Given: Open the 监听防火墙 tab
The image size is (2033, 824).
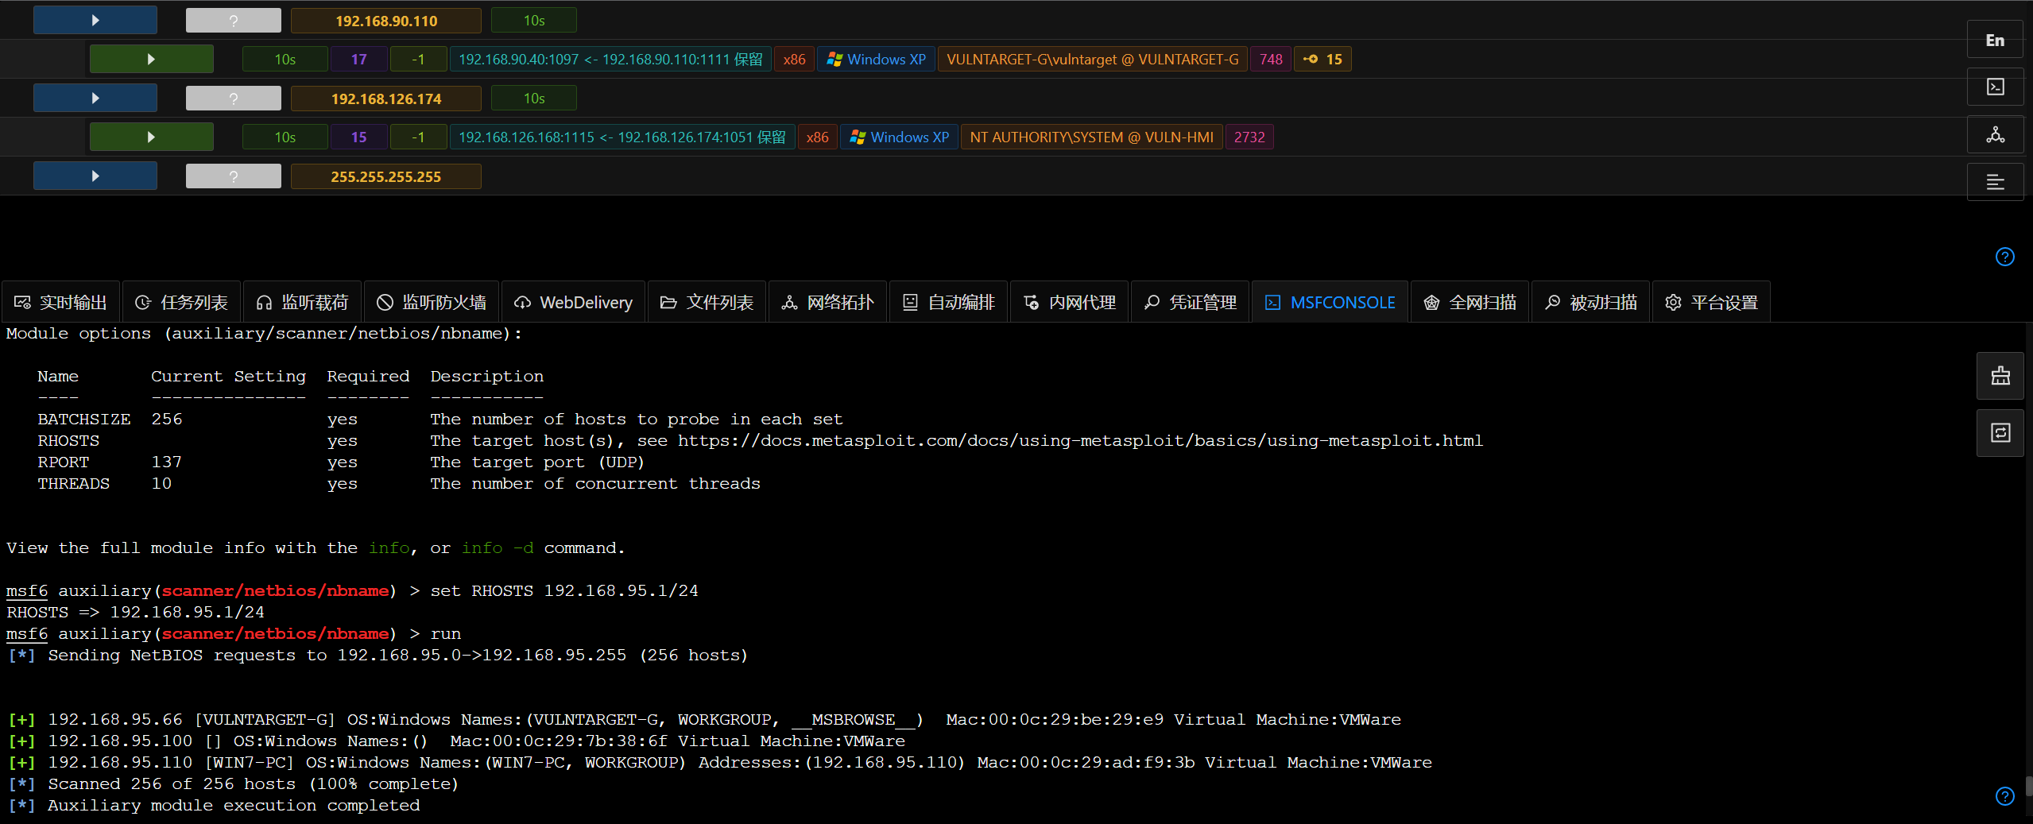Looking at the screenshot, I should [432, 302].
